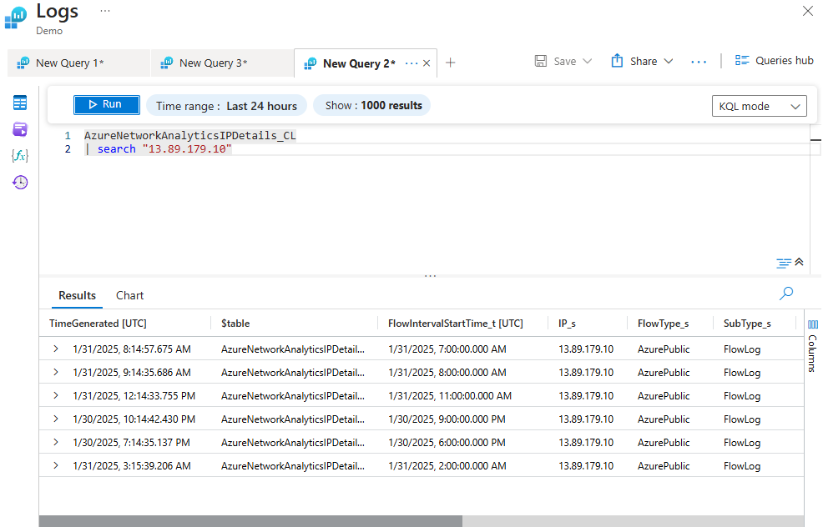Change the Show 1000 results limit

pos(372,105)
